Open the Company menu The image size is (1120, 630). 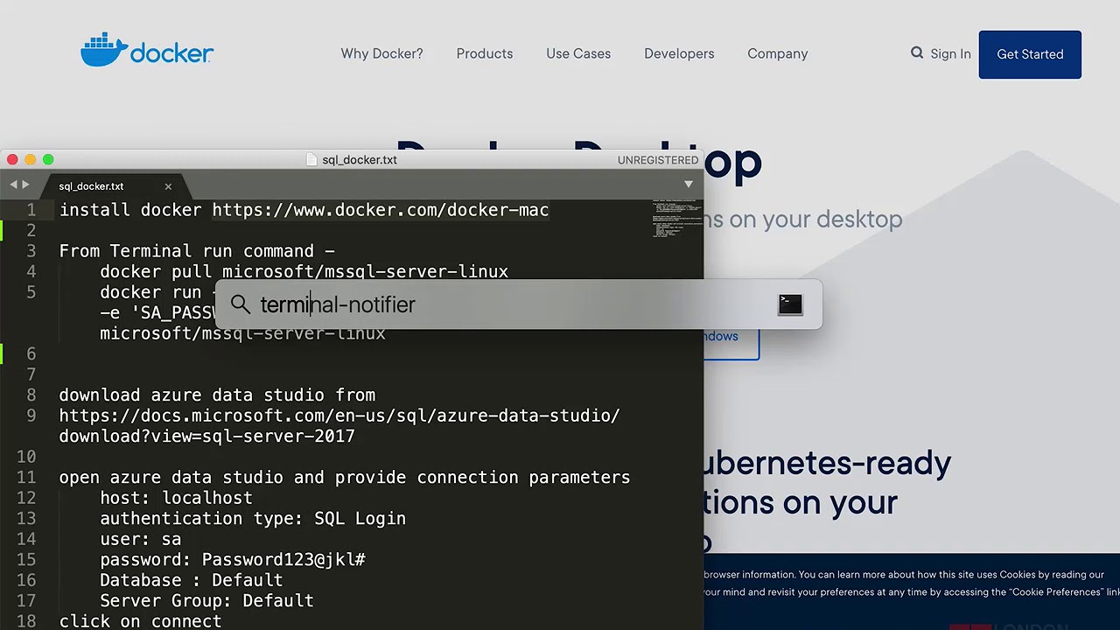[777, 53]
